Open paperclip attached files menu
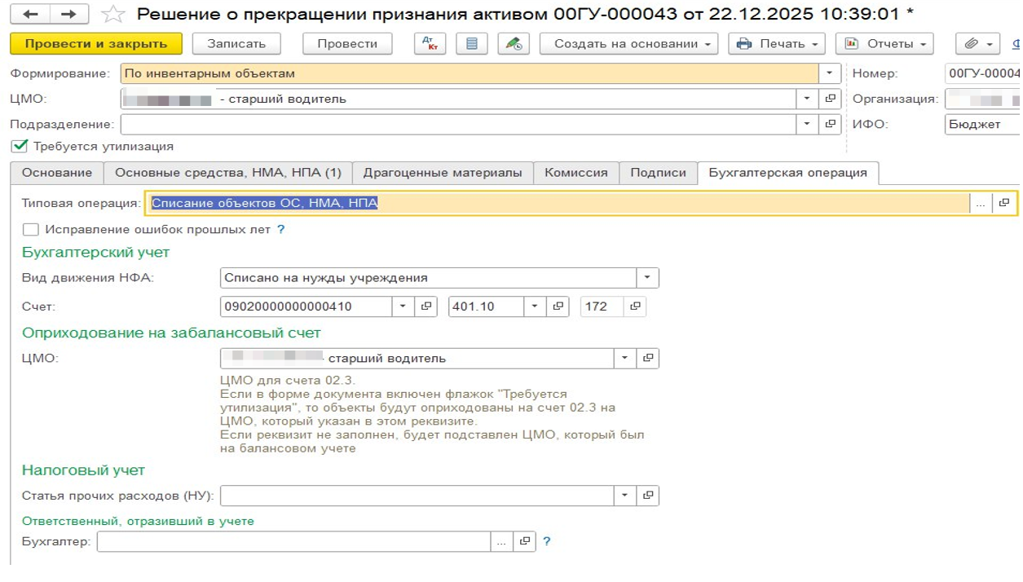Viewport: 1023px width, 582px height. point(978,44)
